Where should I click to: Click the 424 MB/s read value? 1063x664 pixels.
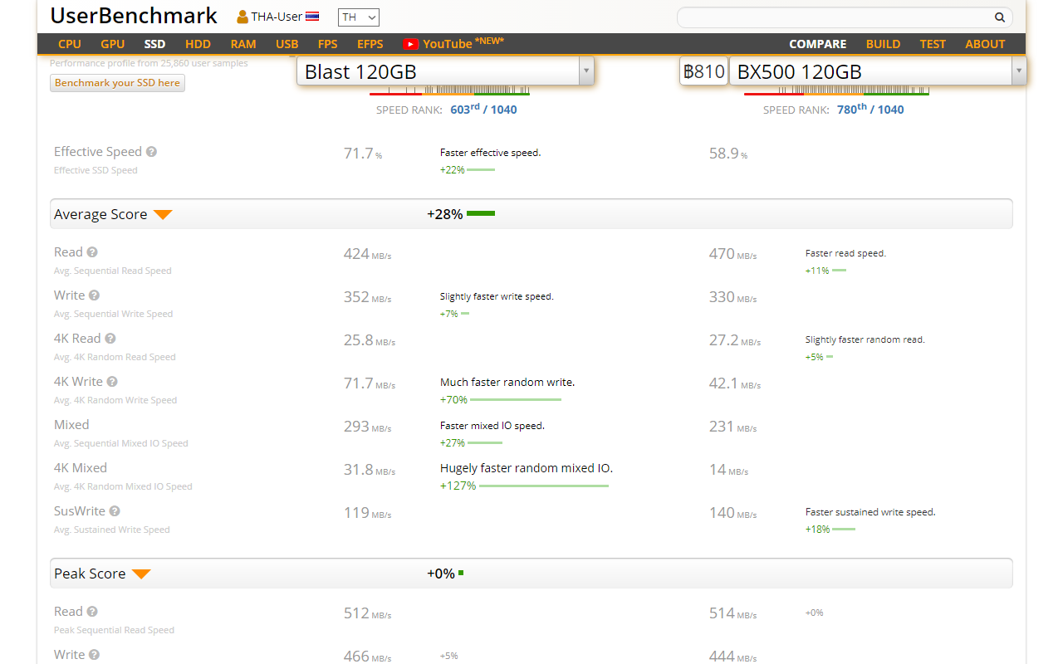(367, 254)
